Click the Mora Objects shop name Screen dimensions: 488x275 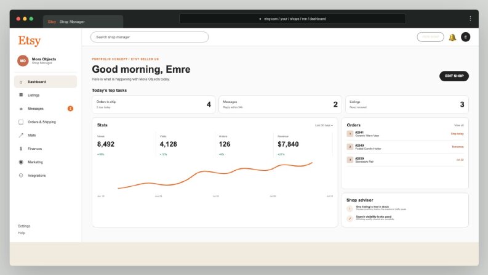tap(44, 59)
